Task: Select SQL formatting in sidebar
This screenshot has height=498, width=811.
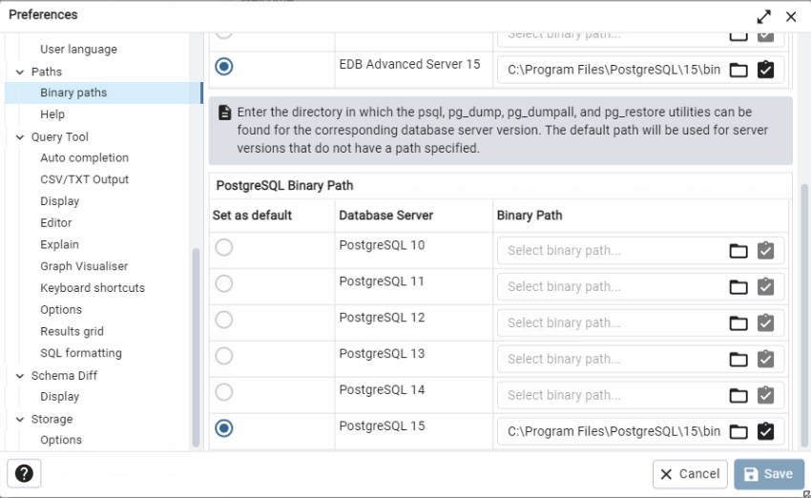Action: (x=81, y=353)
